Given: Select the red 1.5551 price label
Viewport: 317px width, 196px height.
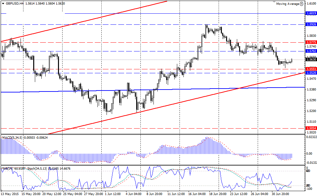Looking at the screenshot, I should tap(311, 69).
